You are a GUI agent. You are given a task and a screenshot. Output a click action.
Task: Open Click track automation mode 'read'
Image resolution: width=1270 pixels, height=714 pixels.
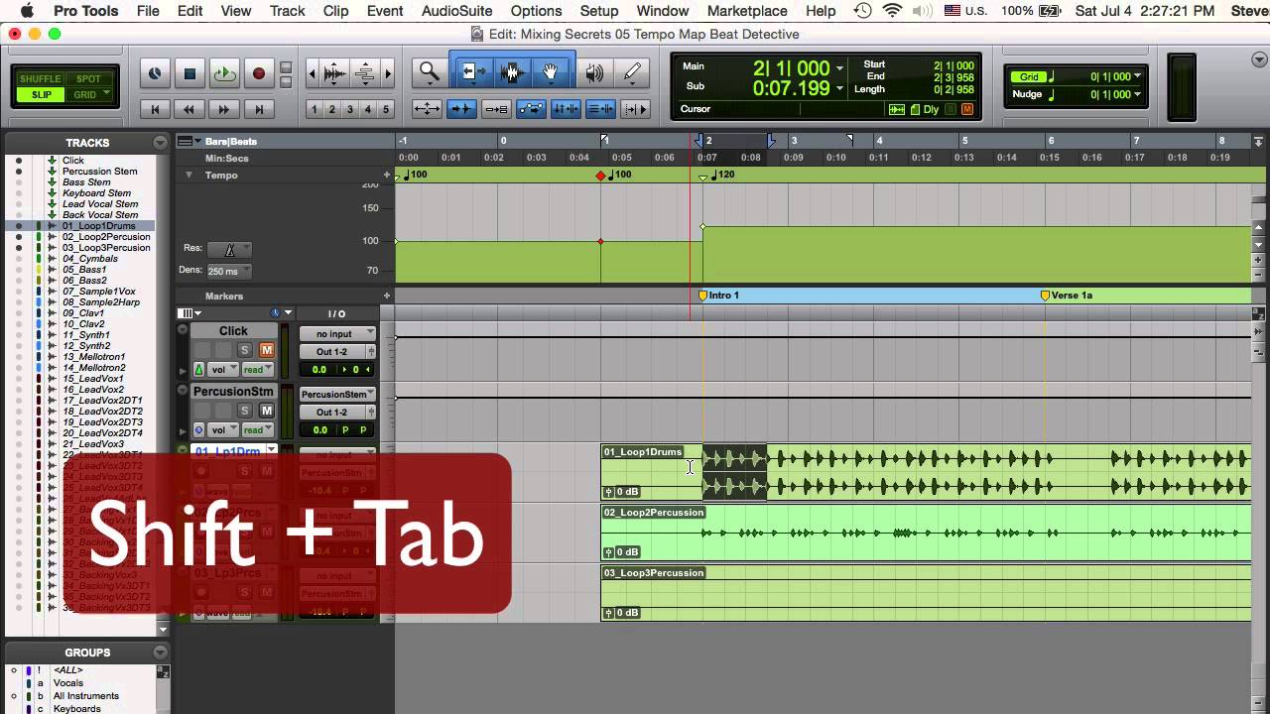pos(258,369)
